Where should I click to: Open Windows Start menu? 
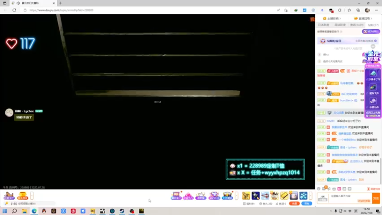point(5,211)
